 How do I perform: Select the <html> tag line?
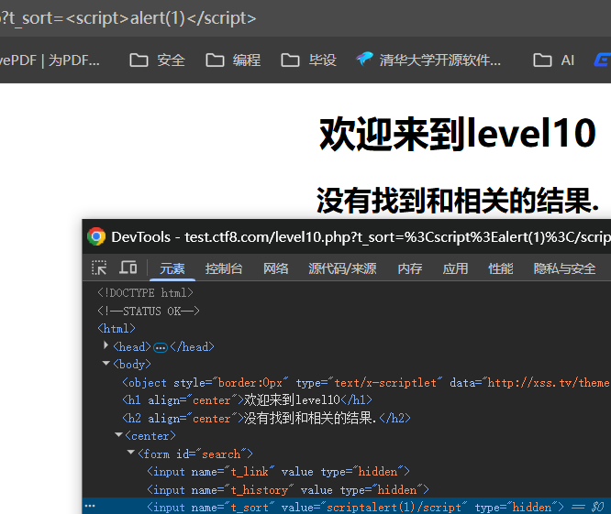[117, 329]
